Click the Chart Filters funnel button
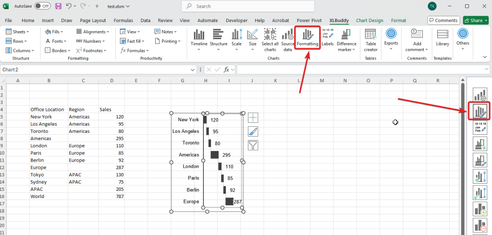This screenshot has height=235, width=492. point(253,145)
